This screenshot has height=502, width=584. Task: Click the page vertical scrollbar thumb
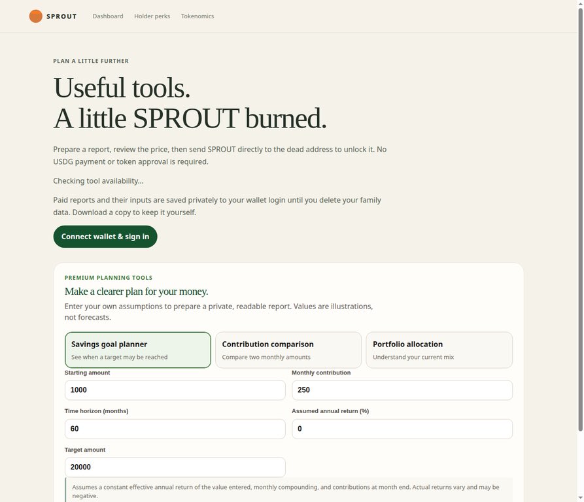[580, 220]
